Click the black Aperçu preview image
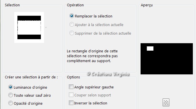Screen dimensions: 196x109 pos(167,59)
